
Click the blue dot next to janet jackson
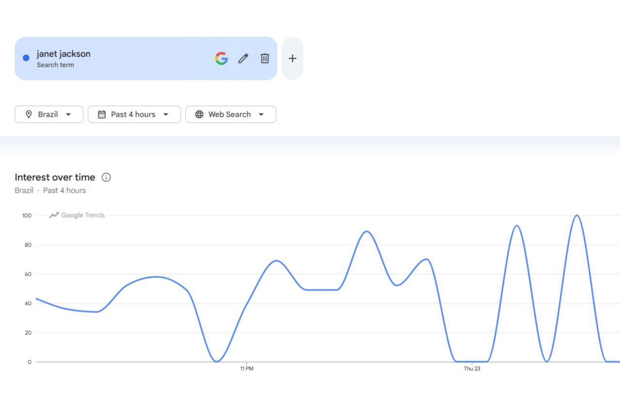coord(26,58)
